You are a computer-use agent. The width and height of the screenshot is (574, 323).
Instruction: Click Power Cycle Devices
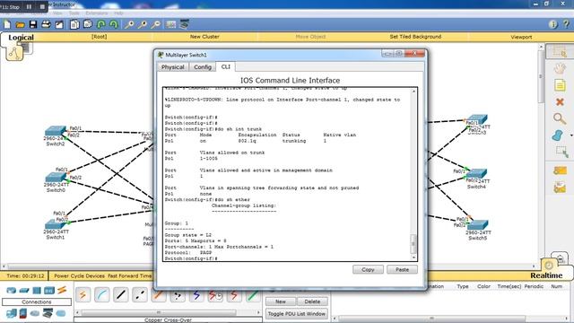pyautogui.click(x=80, y=275)
